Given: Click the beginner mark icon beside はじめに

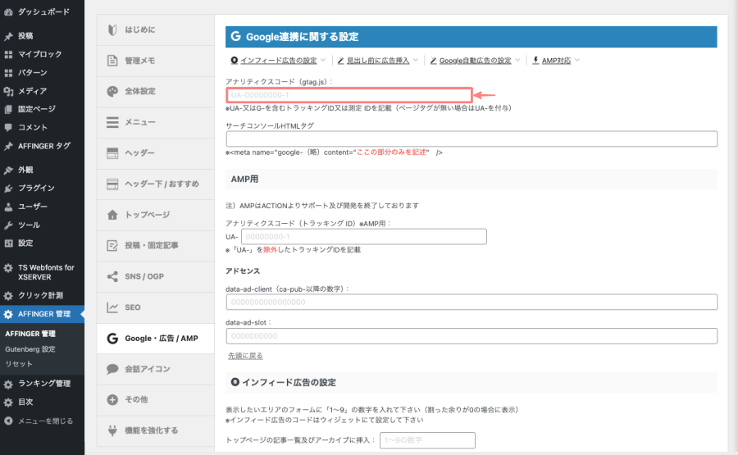Looking at the screenshot, I should [112, 30].
